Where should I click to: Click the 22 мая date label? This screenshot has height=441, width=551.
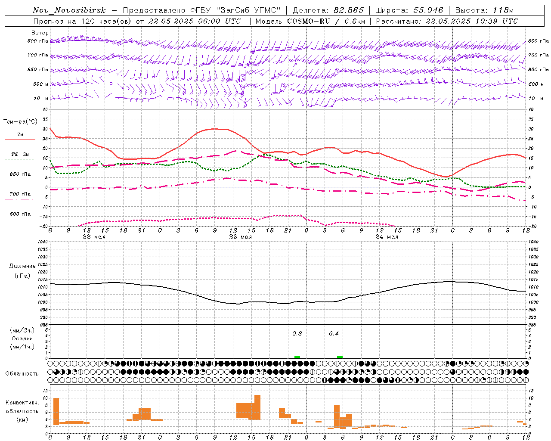tap(94, 237)
